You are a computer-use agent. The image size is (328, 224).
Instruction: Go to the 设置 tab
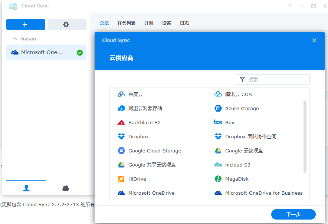click(x=167, y=23)
